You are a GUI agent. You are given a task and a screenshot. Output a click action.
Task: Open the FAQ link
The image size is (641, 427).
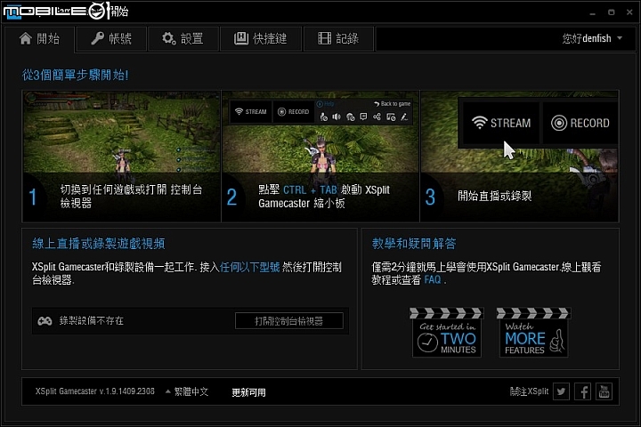433,280
